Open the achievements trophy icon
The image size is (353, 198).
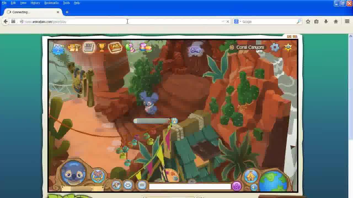point(102,47)
